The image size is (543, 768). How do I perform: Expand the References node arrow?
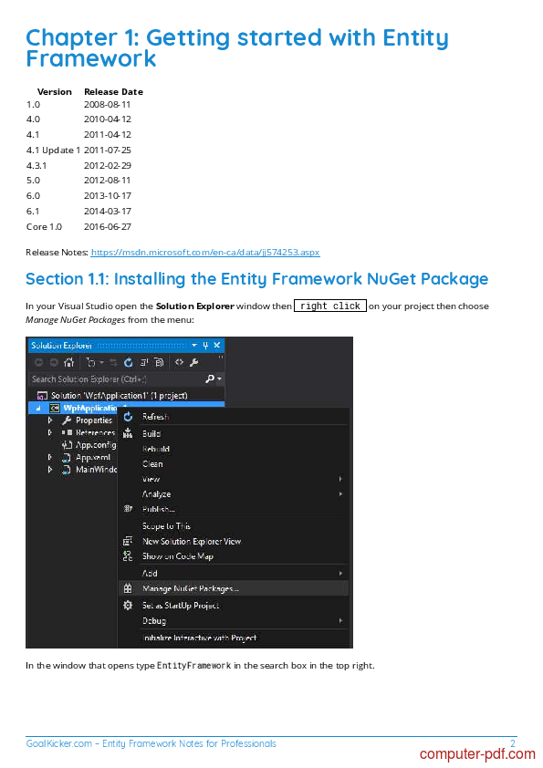(50, 432)
